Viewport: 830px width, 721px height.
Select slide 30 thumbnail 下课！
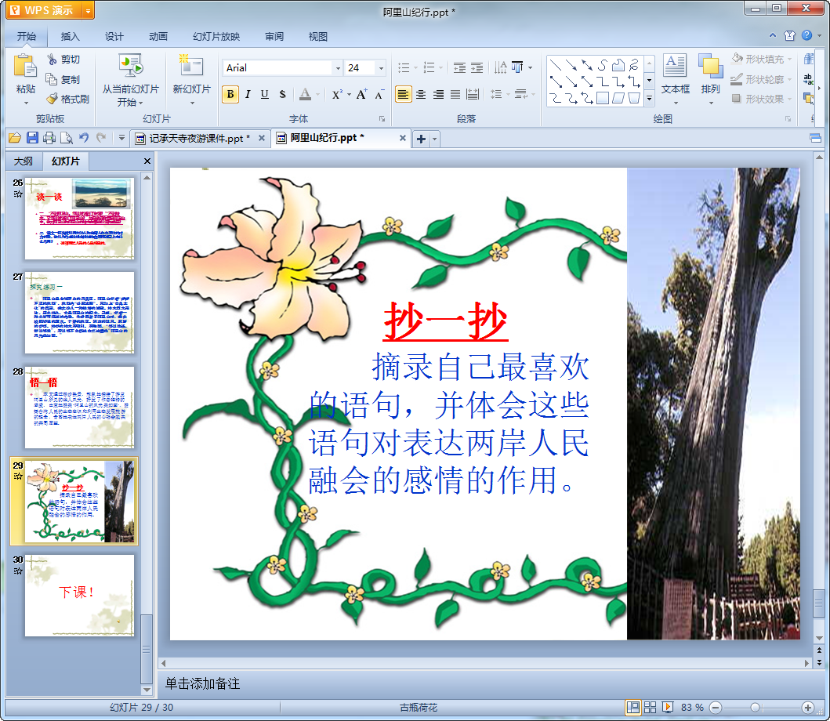[79, 596]
